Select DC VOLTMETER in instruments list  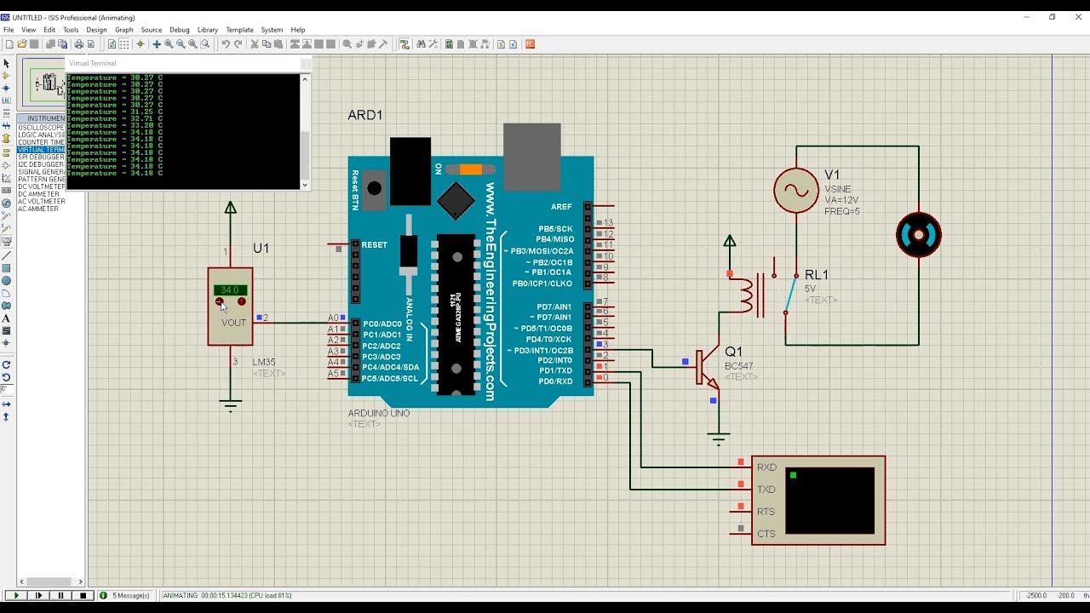pyautogui.click(x=39, y=186)
